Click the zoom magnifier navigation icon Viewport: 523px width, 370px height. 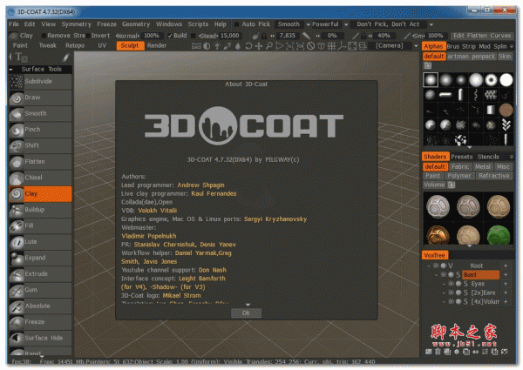tap(268, 46)
